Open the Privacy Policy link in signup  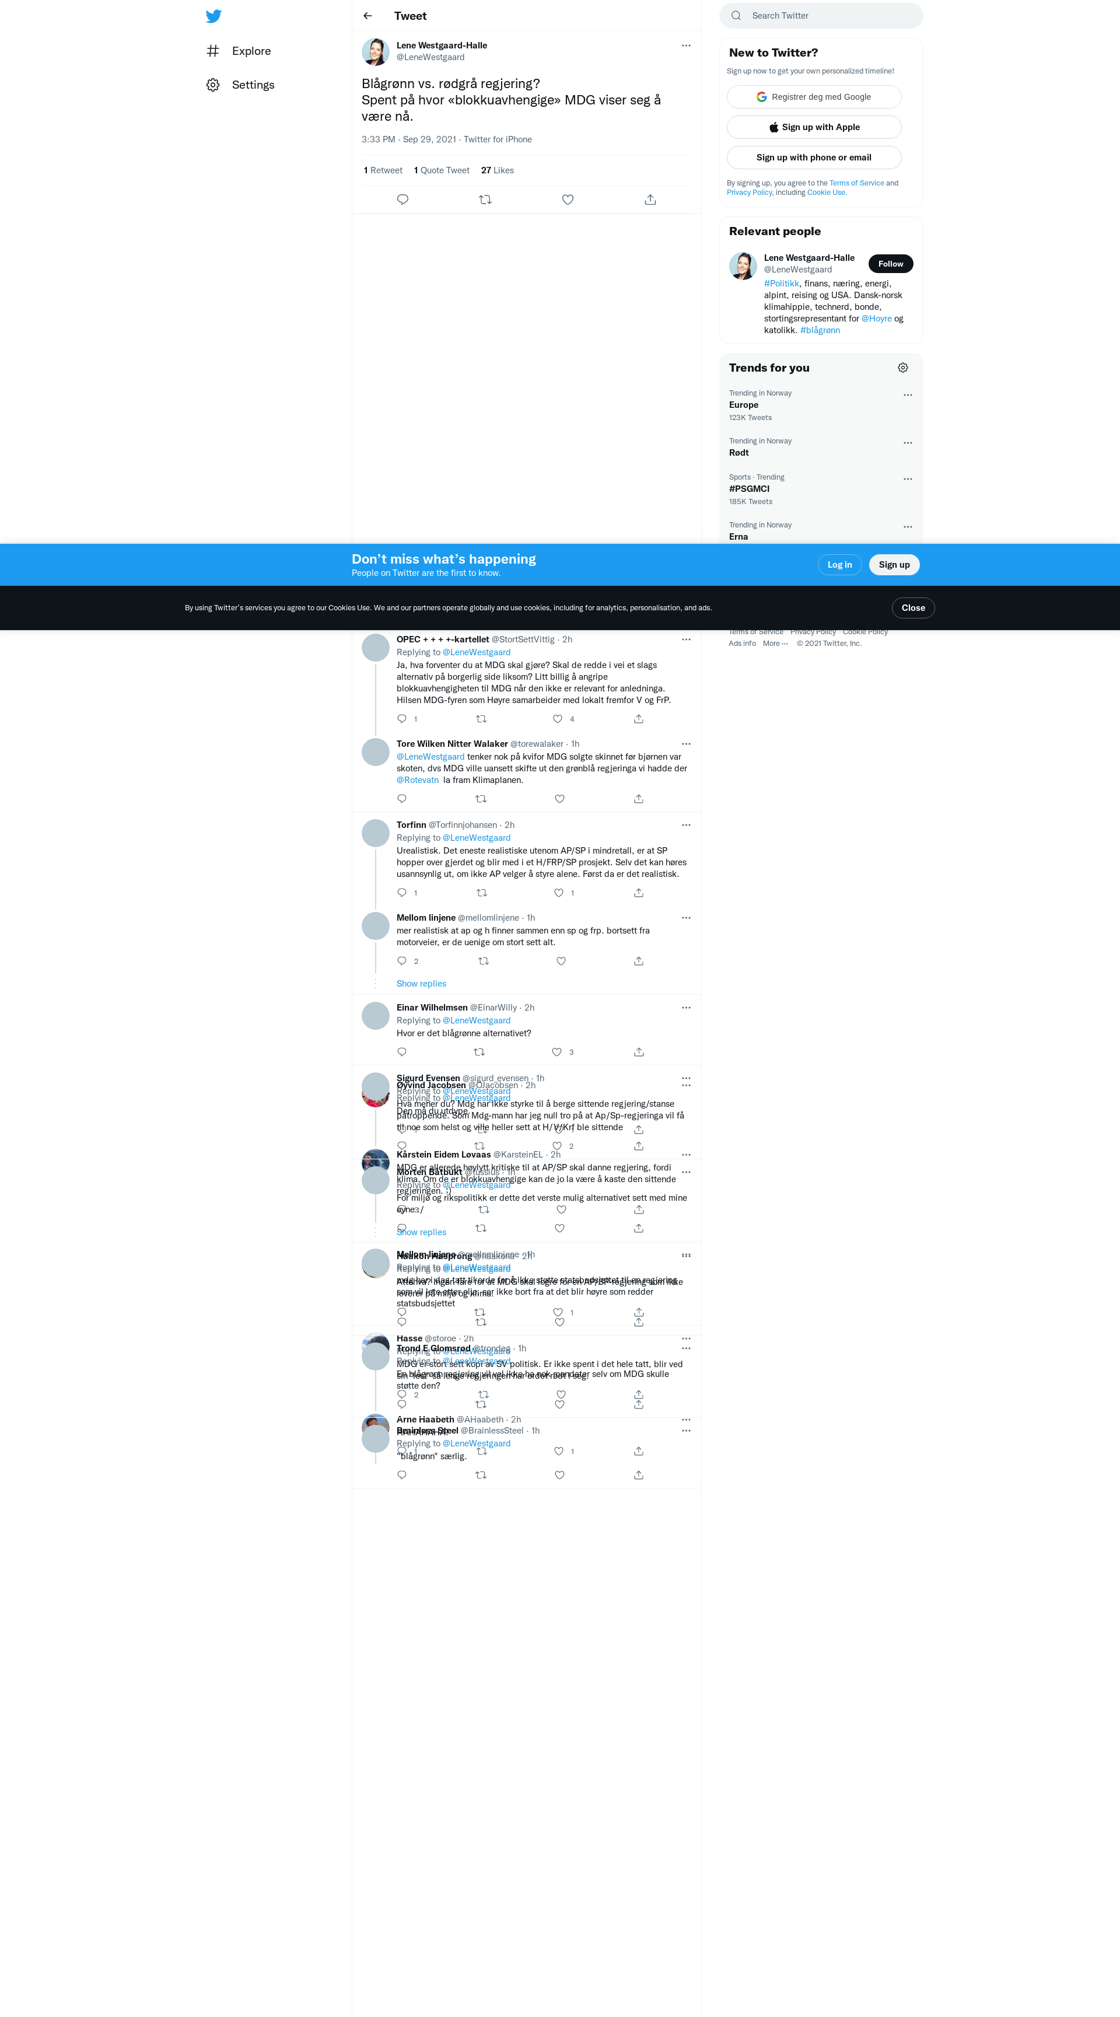tap(749, 193)
